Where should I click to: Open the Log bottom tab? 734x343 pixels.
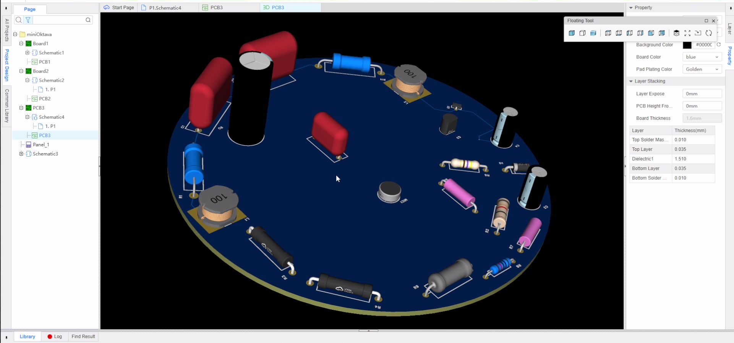point(55,337)
